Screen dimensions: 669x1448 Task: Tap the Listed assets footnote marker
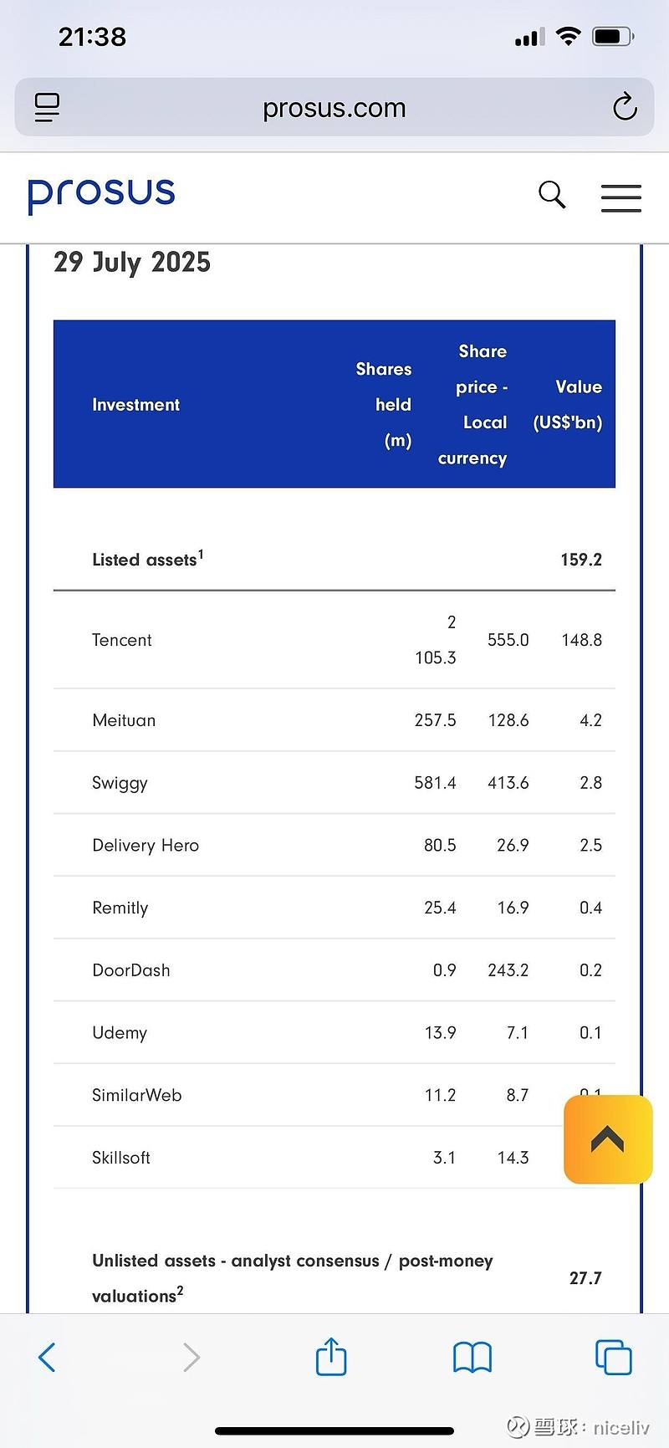click(202, 550)
